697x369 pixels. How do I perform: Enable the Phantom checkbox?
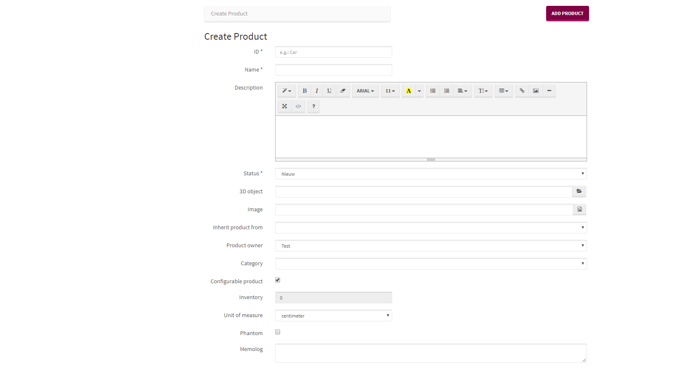[x=278, y=332]
